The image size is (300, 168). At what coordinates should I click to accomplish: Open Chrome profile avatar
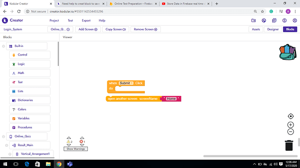[288, 11]
